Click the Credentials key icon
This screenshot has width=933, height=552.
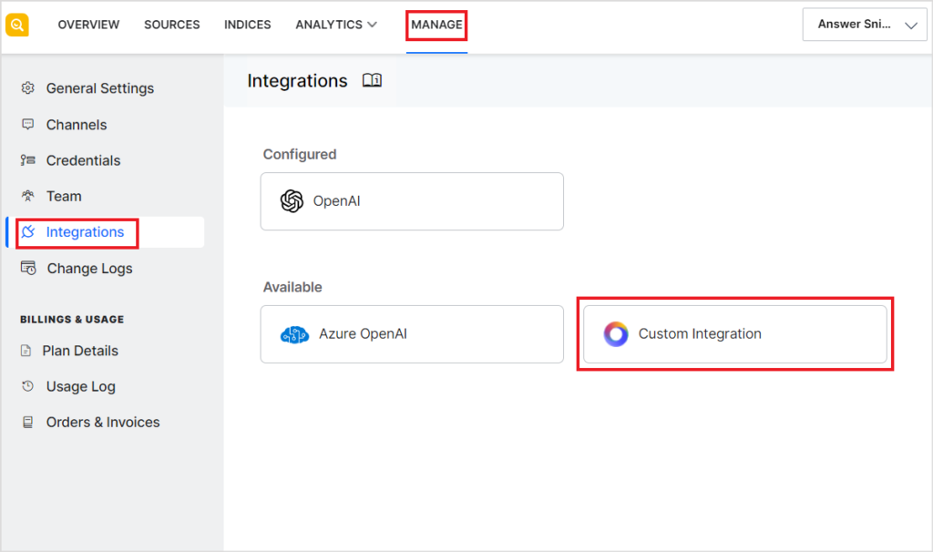click(27, 160)
